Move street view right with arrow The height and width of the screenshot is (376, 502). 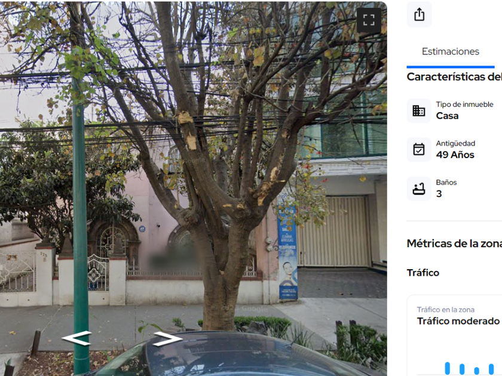coord(167,338)
